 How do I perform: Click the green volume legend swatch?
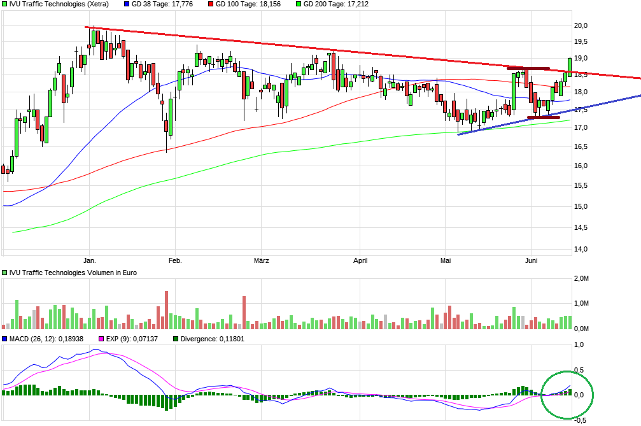click(4, 273)
